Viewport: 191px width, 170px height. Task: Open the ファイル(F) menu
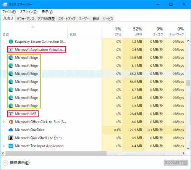(x=9, y=12)
